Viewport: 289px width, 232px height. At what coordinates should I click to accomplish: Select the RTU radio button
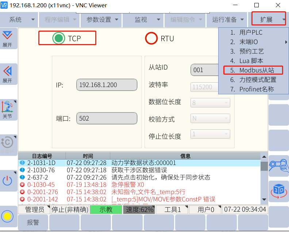click(x=151, y=38)
